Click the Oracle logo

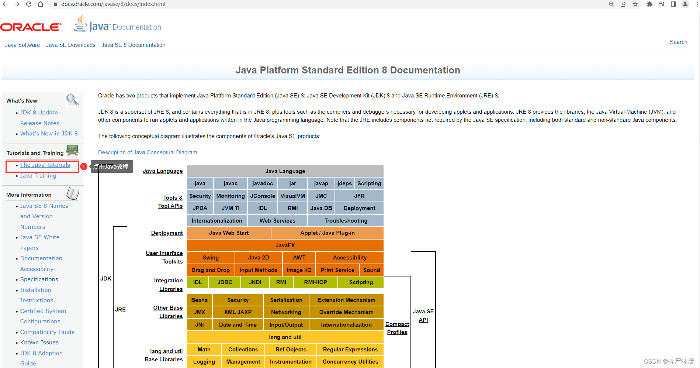(x=31, y=27)
